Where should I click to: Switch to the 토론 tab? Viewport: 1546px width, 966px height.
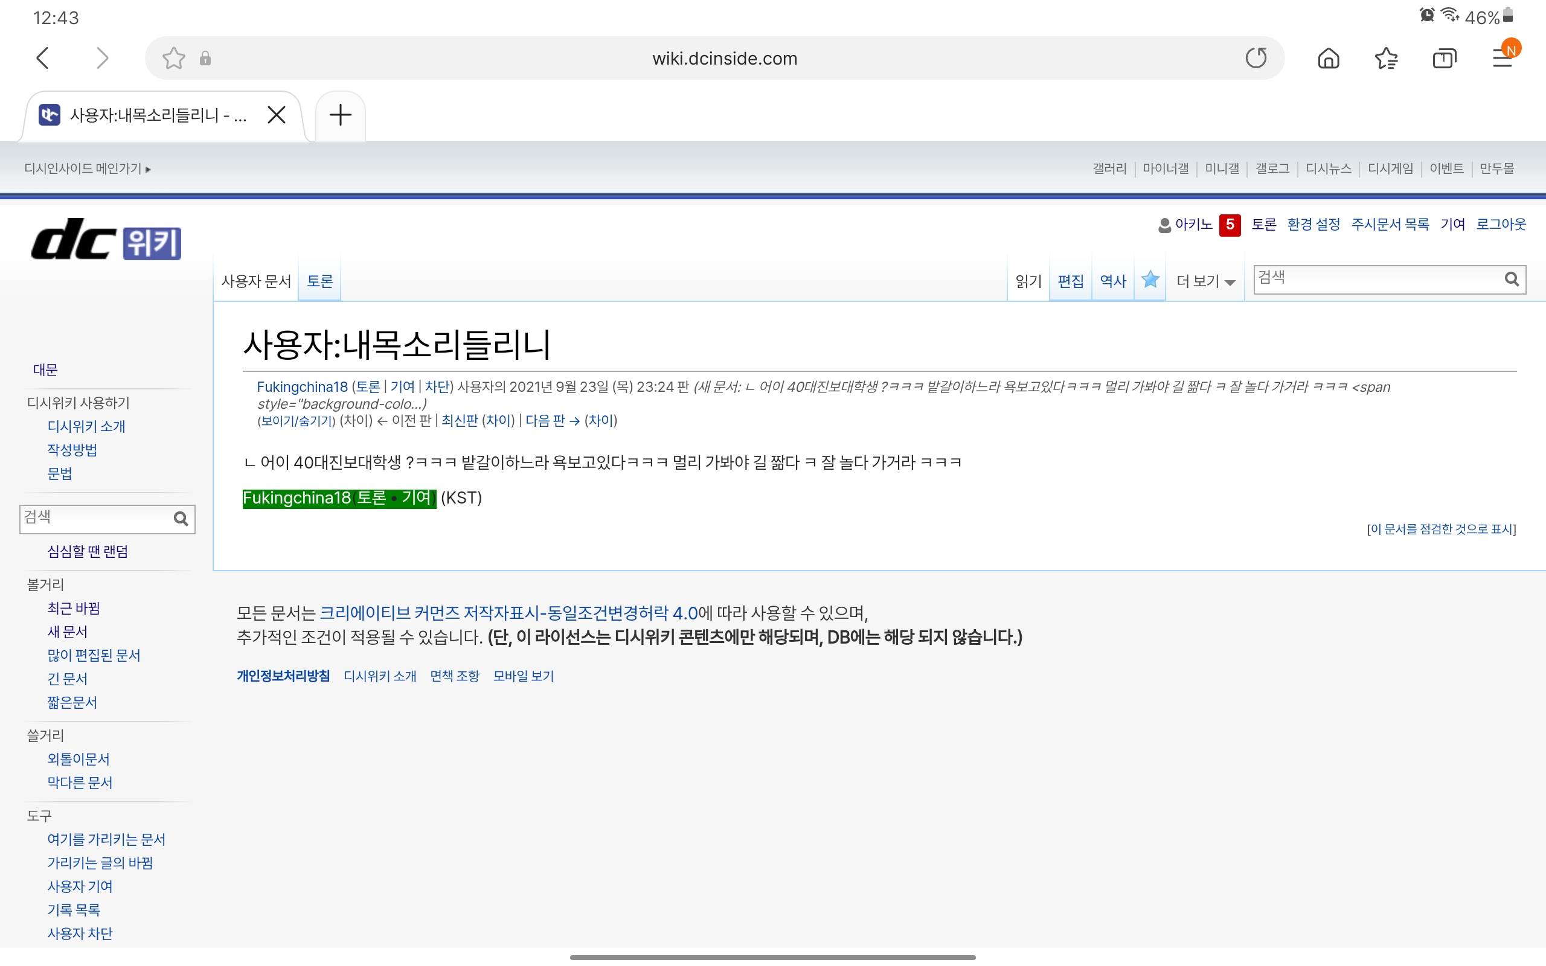tap(320, 281)
